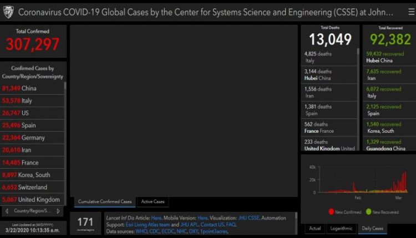Switch to Active Cases map tab
416x238 pixels.
[153, 201]
